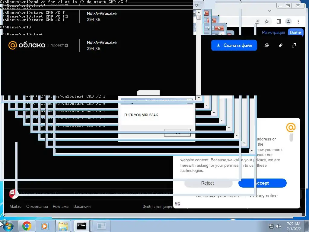This screenshot has width=309, height=232.
Task: Open the Privacy notice link
Action: click(264, 196)
